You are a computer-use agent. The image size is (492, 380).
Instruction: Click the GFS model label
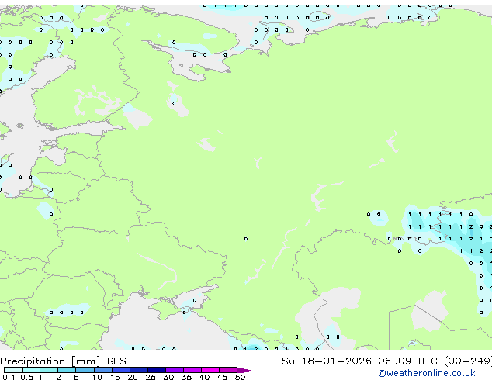116,361
